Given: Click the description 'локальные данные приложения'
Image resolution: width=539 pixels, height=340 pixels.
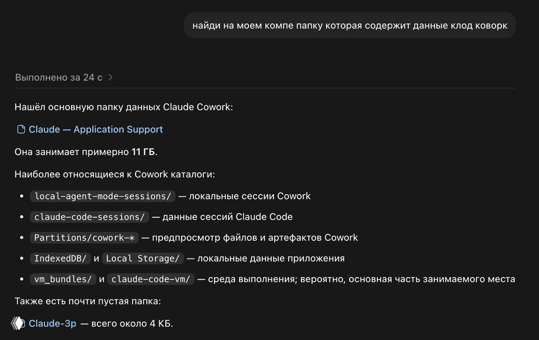Looking at the screenshot, I should pos(271,258).
